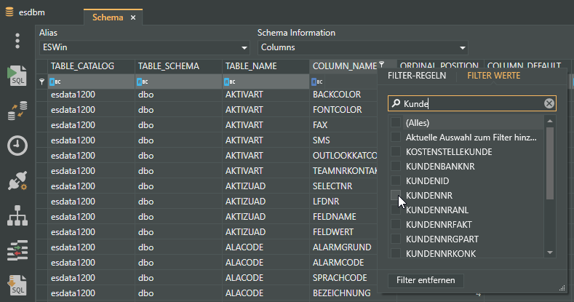Click the filter popup resize grip
Screen dimensions: 574x302
[562, 288]
